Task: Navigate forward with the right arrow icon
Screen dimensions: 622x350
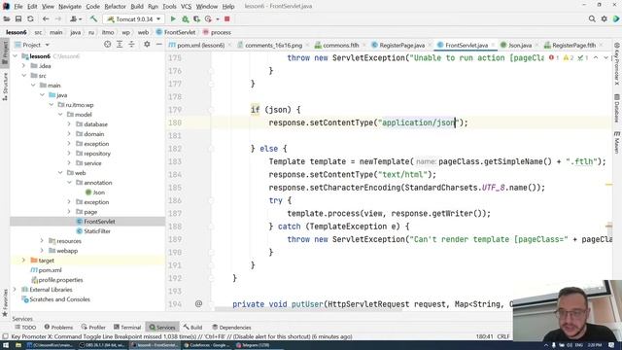Action: click(58, 19)
